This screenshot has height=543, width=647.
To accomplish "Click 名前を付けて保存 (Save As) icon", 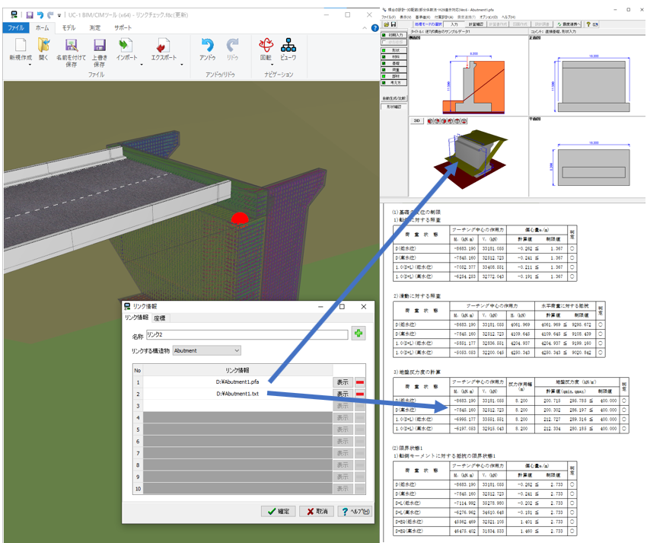I will pos(71,46).
